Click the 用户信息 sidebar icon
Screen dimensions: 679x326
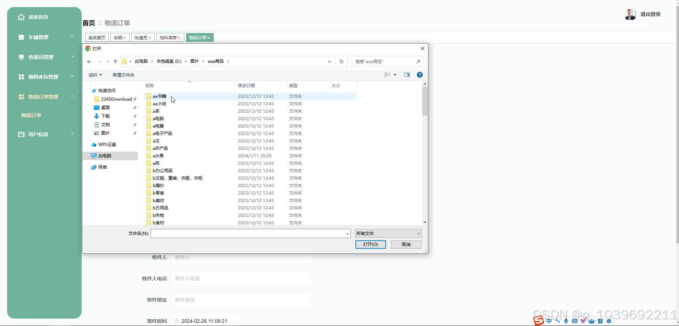tap(21, 134)
